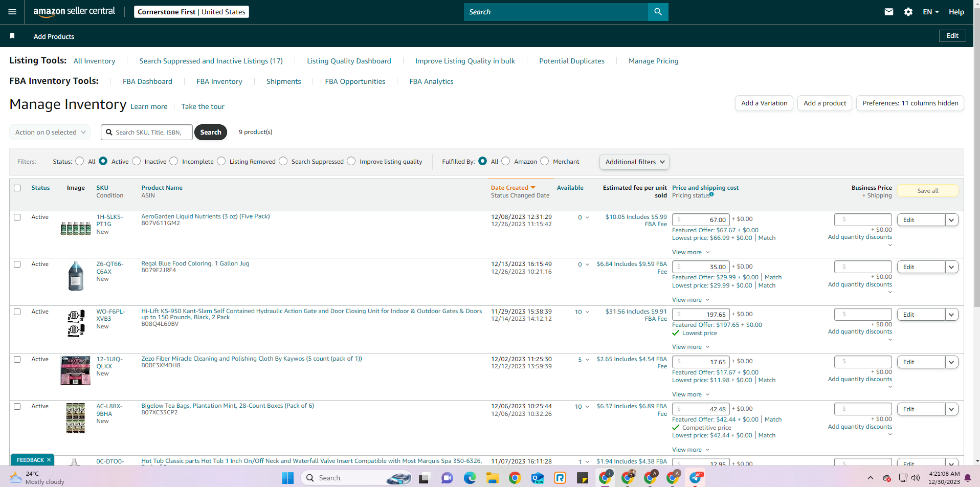Open the 'Action on 0 selected' dropdown
This screenshot has height=487, width=980.
coord(50,132)
